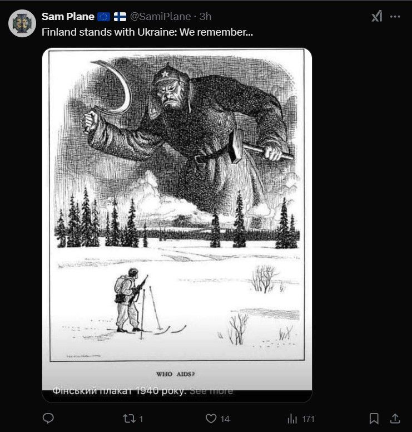Open the @SamiPlane handle link
Viewport: 412px width, 432px height.
160,17
